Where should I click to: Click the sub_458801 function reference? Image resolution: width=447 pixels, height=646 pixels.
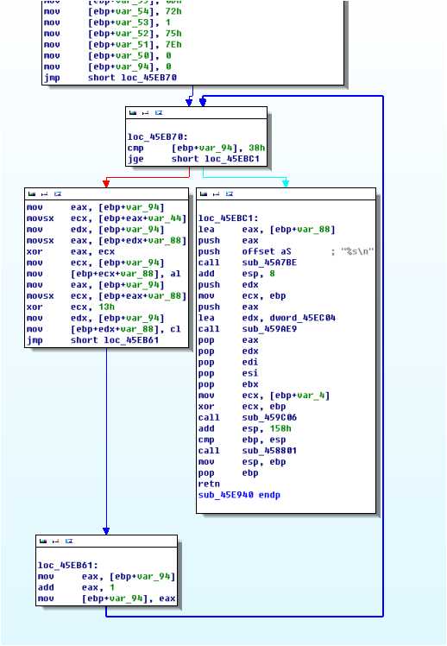point(269,451)
